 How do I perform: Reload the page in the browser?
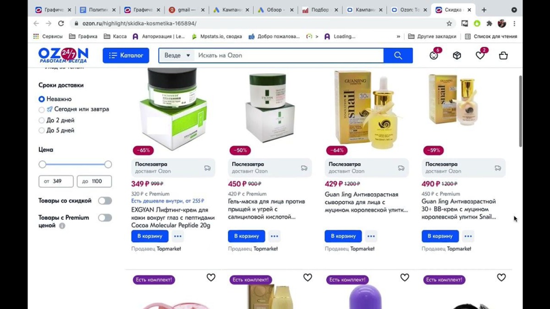tap(61, 23)
